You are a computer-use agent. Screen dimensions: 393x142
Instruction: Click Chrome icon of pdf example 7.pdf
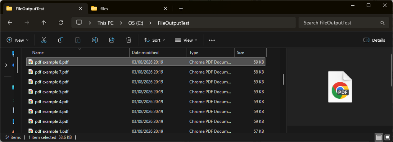31,72
